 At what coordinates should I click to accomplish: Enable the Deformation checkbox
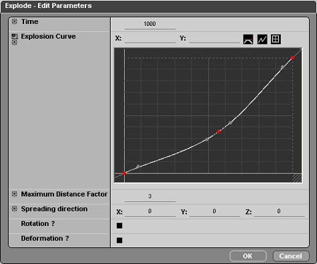click(x=119, y=240)
